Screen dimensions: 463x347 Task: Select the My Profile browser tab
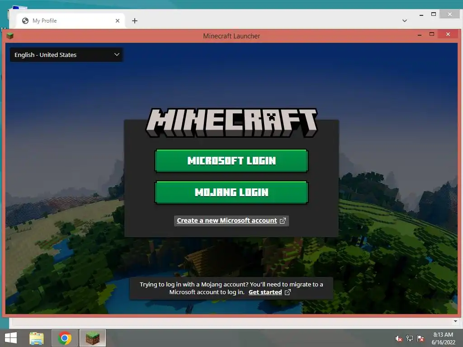coord(70,21)
